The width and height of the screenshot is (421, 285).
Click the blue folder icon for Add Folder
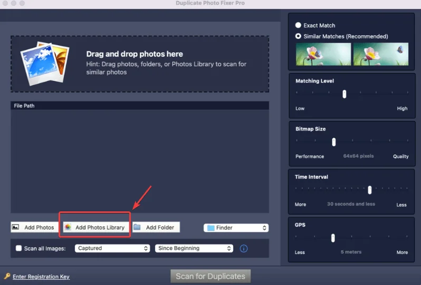(x=137, y=227)
